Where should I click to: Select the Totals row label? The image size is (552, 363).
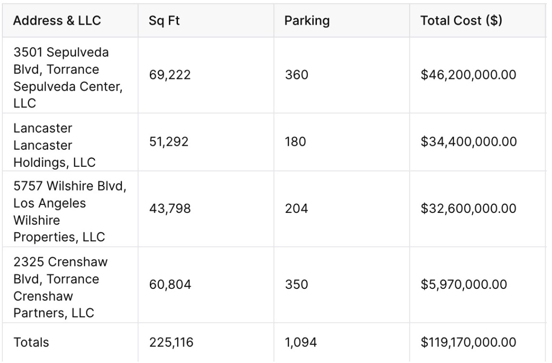click(x=31, y=342)
